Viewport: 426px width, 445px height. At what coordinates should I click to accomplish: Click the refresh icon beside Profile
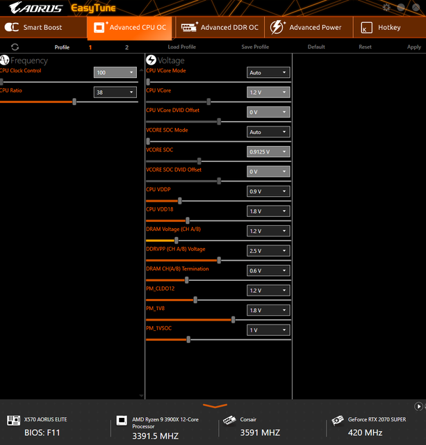tap(15, 47)
